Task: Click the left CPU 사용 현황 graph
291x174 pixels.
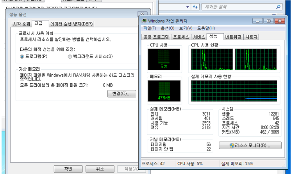Action: pos(212,59)
